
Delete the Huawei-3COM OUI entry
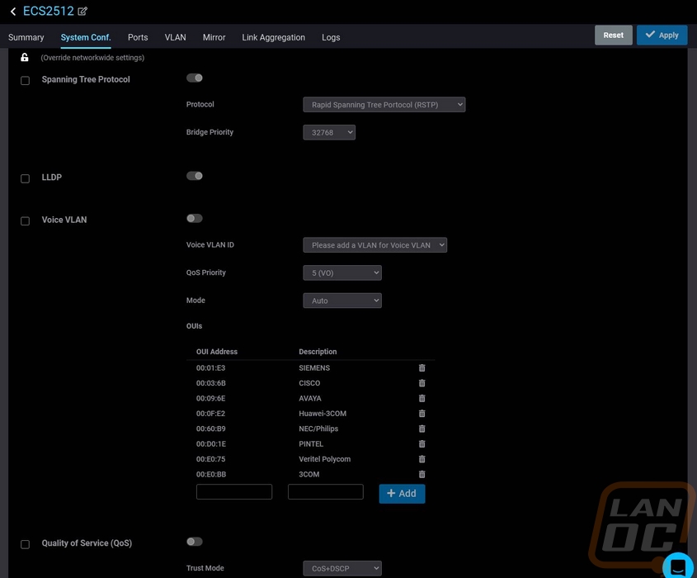pyautogui.click(x=421, y=414)
